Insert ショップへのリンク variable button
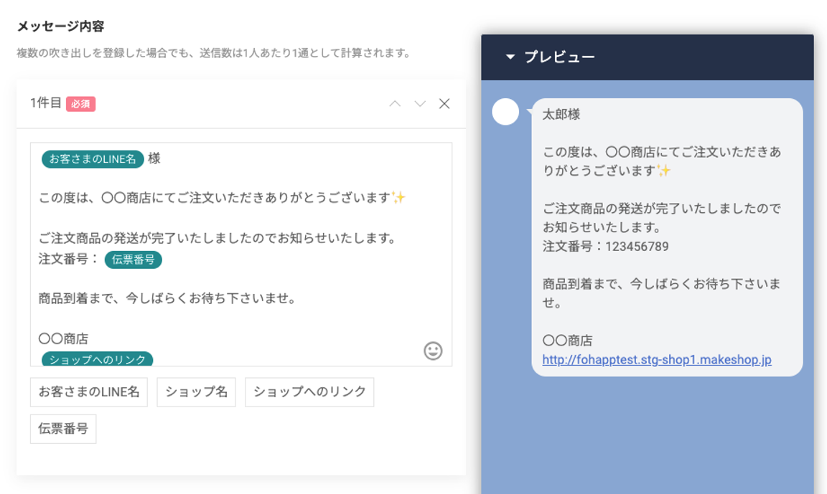The height and width of the screenshot is (494, 827). coord(309,391)
